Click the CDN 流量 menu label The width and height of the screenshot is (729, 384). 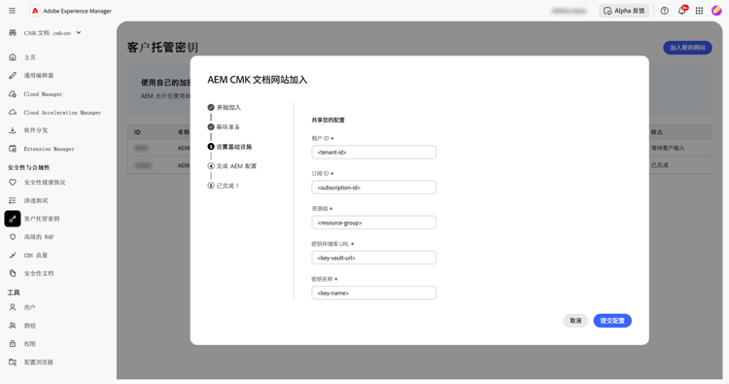[x=36, y=256]
